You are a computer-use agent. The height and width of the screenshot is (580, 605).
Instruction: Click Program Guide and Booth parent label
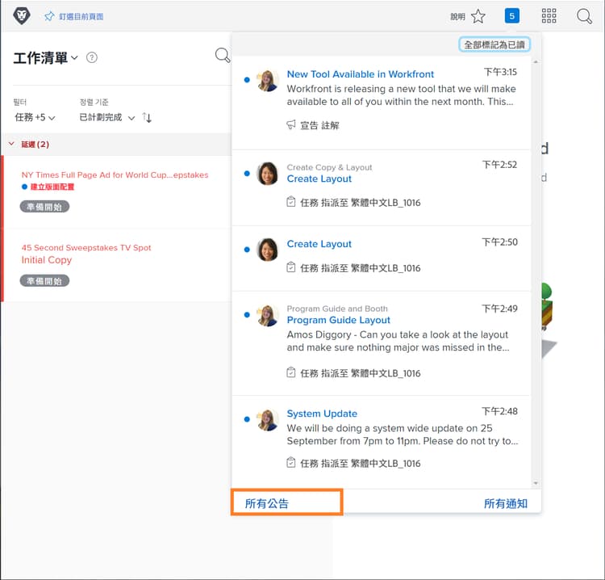point(337,309)
